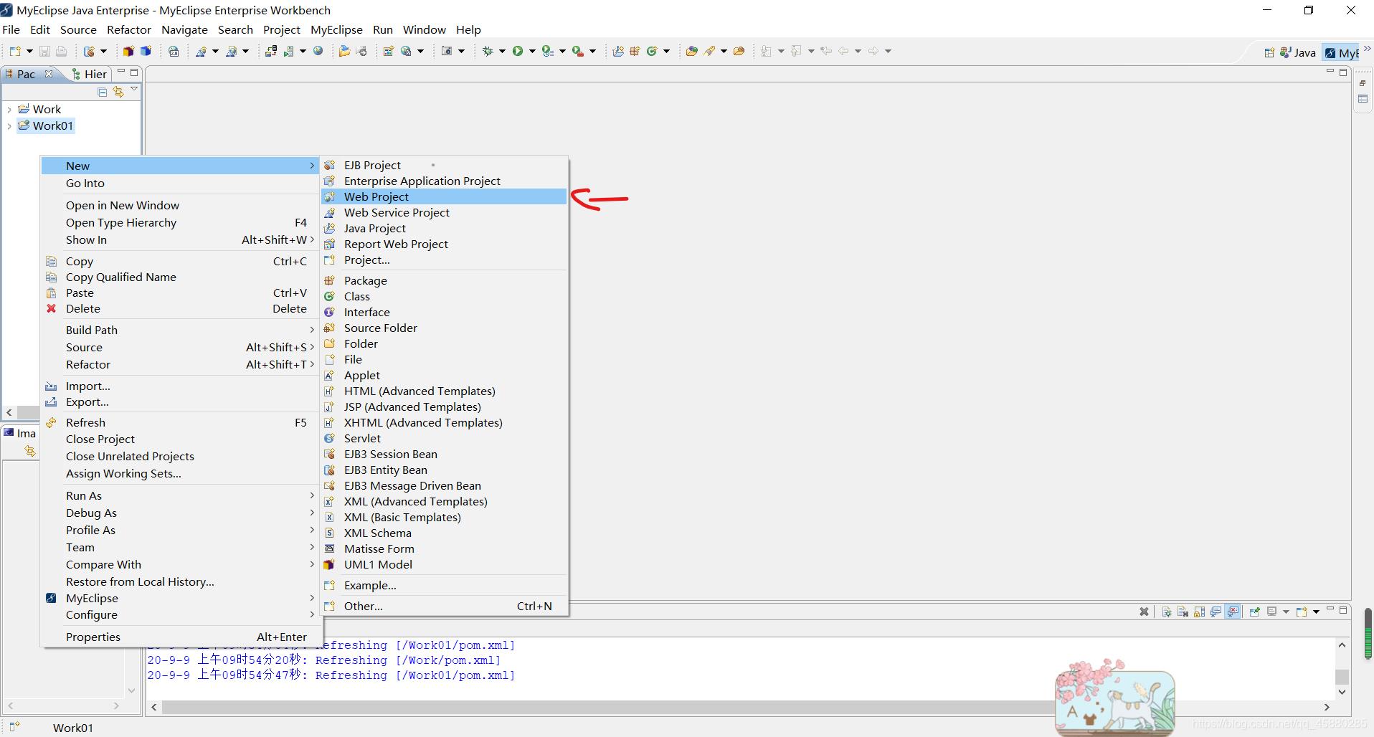Click the heap memory status bar
1374x737 pixels.
coord(1368,634)
